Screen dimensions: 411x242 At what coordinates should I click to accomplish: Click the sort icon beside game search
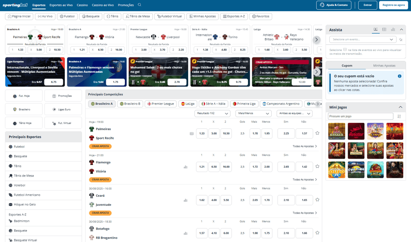tap(399, 116)
